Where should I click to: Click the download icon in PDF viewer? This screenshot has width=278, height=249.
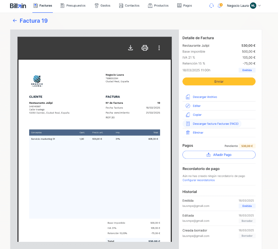(131, 48)
